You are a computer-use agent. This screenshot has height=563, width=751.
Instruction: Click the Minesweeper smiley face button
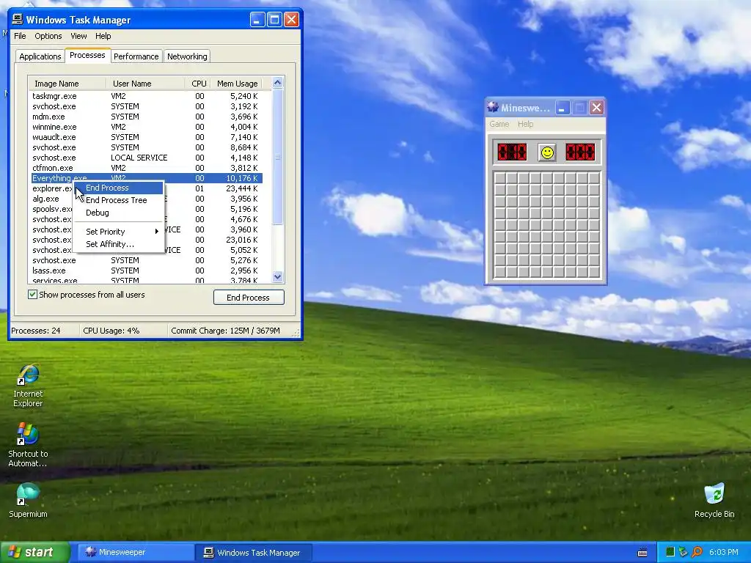coord(547,152)
